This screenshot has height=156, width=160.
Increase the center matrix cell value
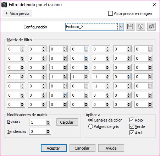[x=86, y=76]
